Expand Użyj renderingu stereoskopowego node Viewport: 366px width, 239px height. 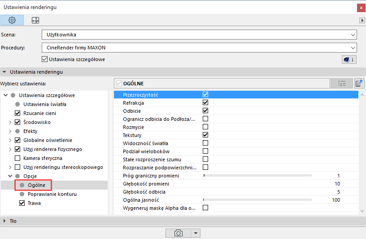(x=10, y=167)
